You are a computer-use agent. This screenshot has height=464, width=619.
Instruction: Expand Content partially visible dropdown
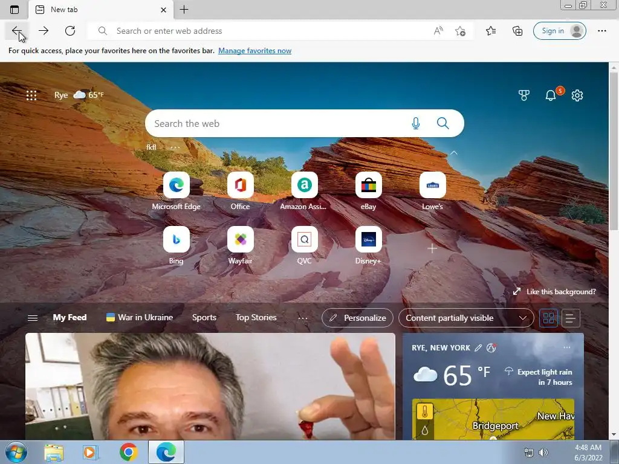click(x=466, y=318)
